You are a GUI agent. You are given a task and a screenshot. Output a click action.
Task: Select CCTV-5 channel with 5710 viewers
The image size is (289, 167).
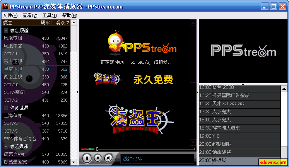[36, 131]
